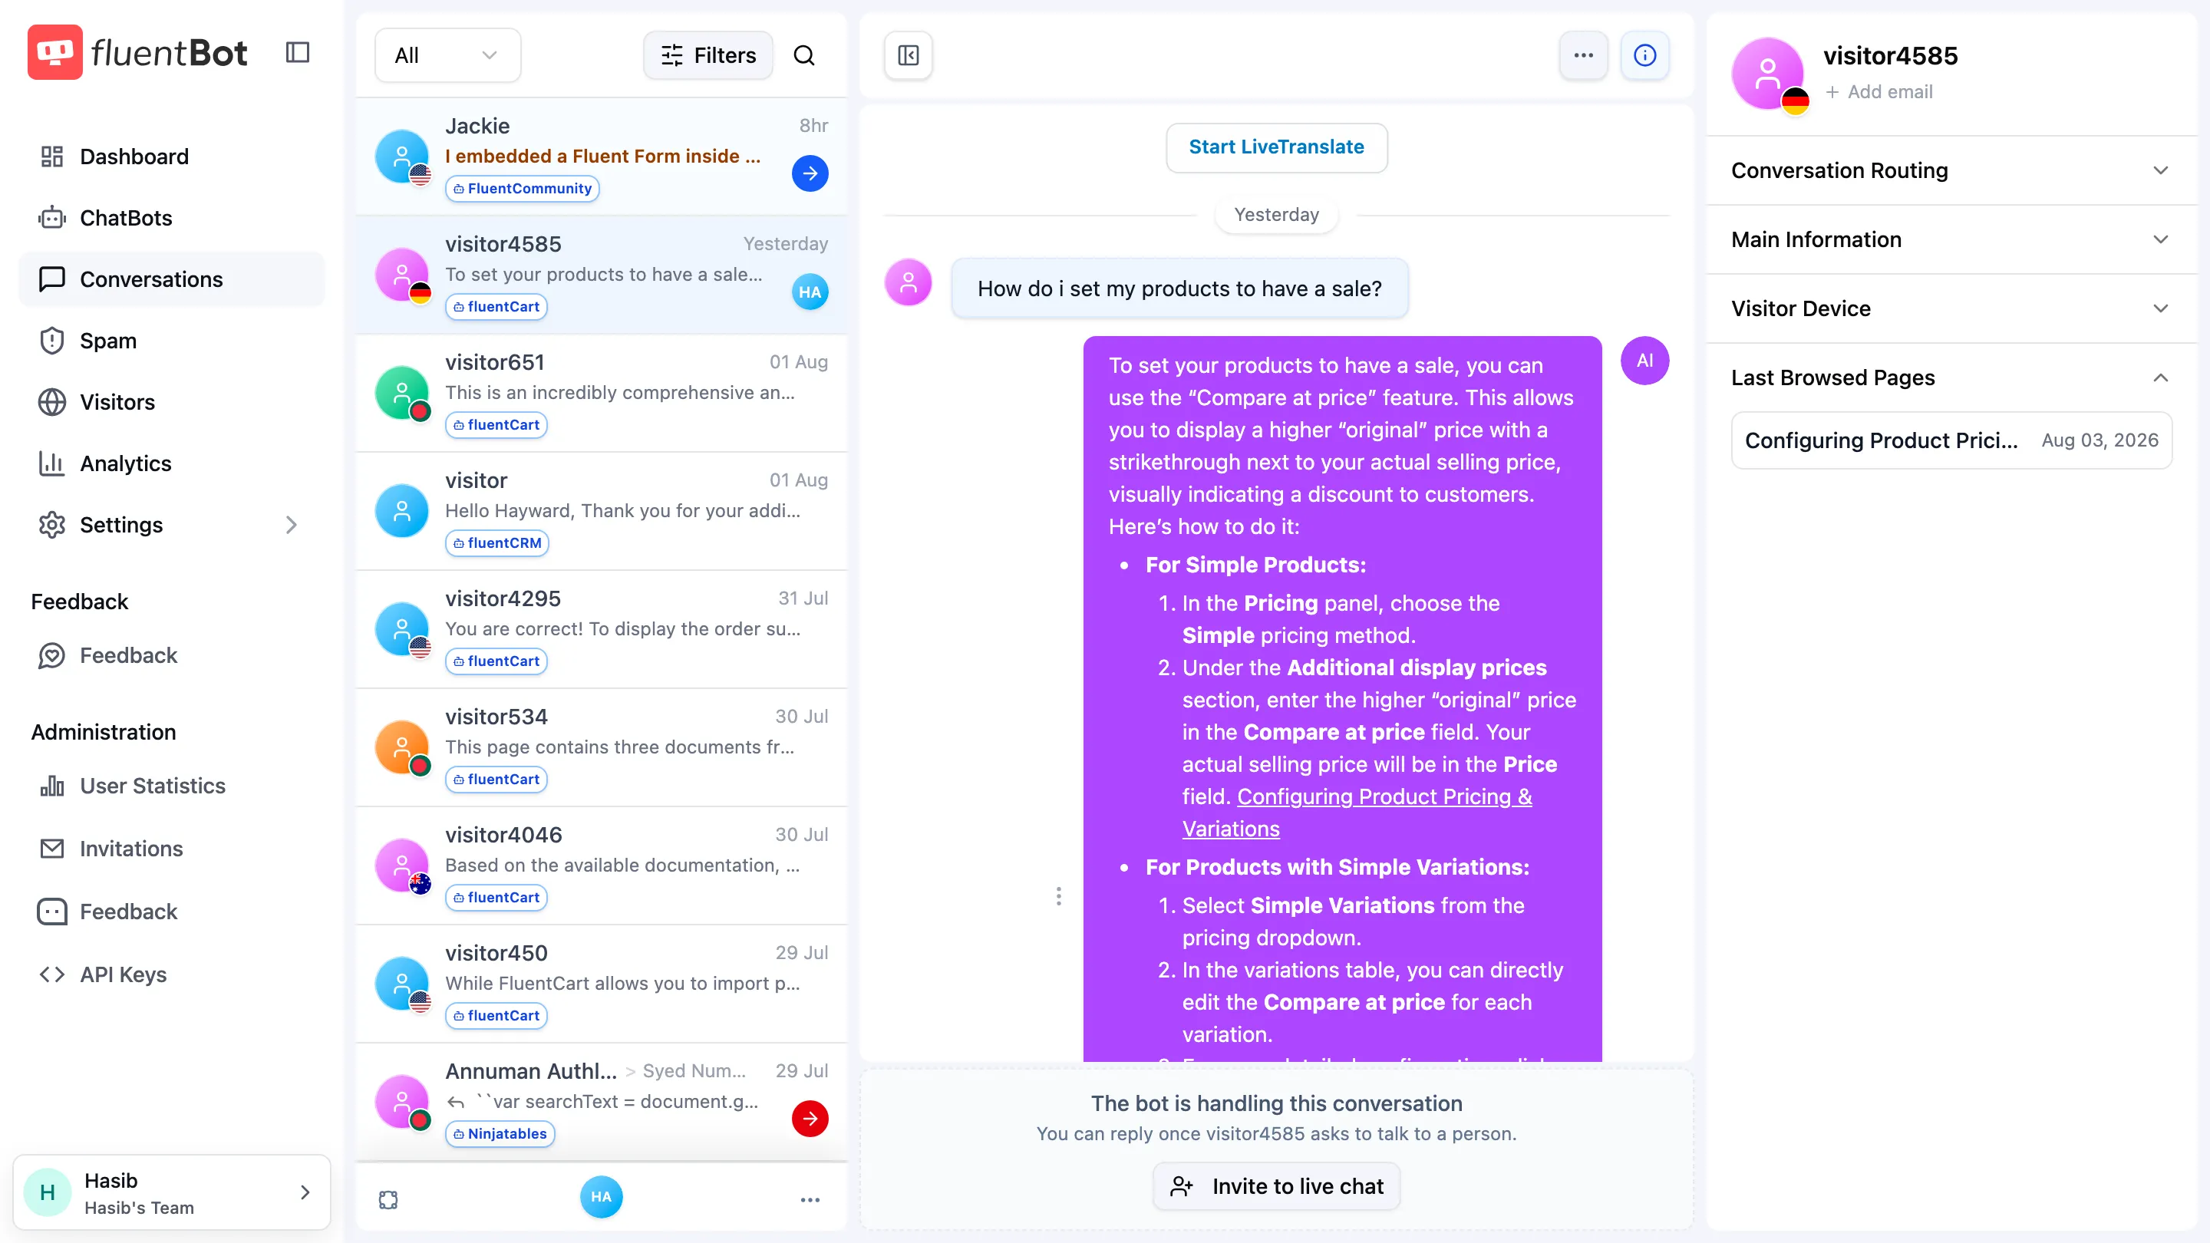The height and width of the screenshot is (1243, 2210).
Task: Collapse the left sidebar panel icon
Action: tap(298, 52)
